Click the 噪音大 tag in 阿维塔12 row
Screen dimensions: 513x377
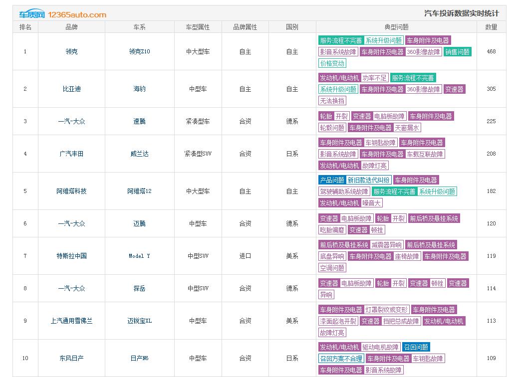pyautogui.click(x=371, y=203)
